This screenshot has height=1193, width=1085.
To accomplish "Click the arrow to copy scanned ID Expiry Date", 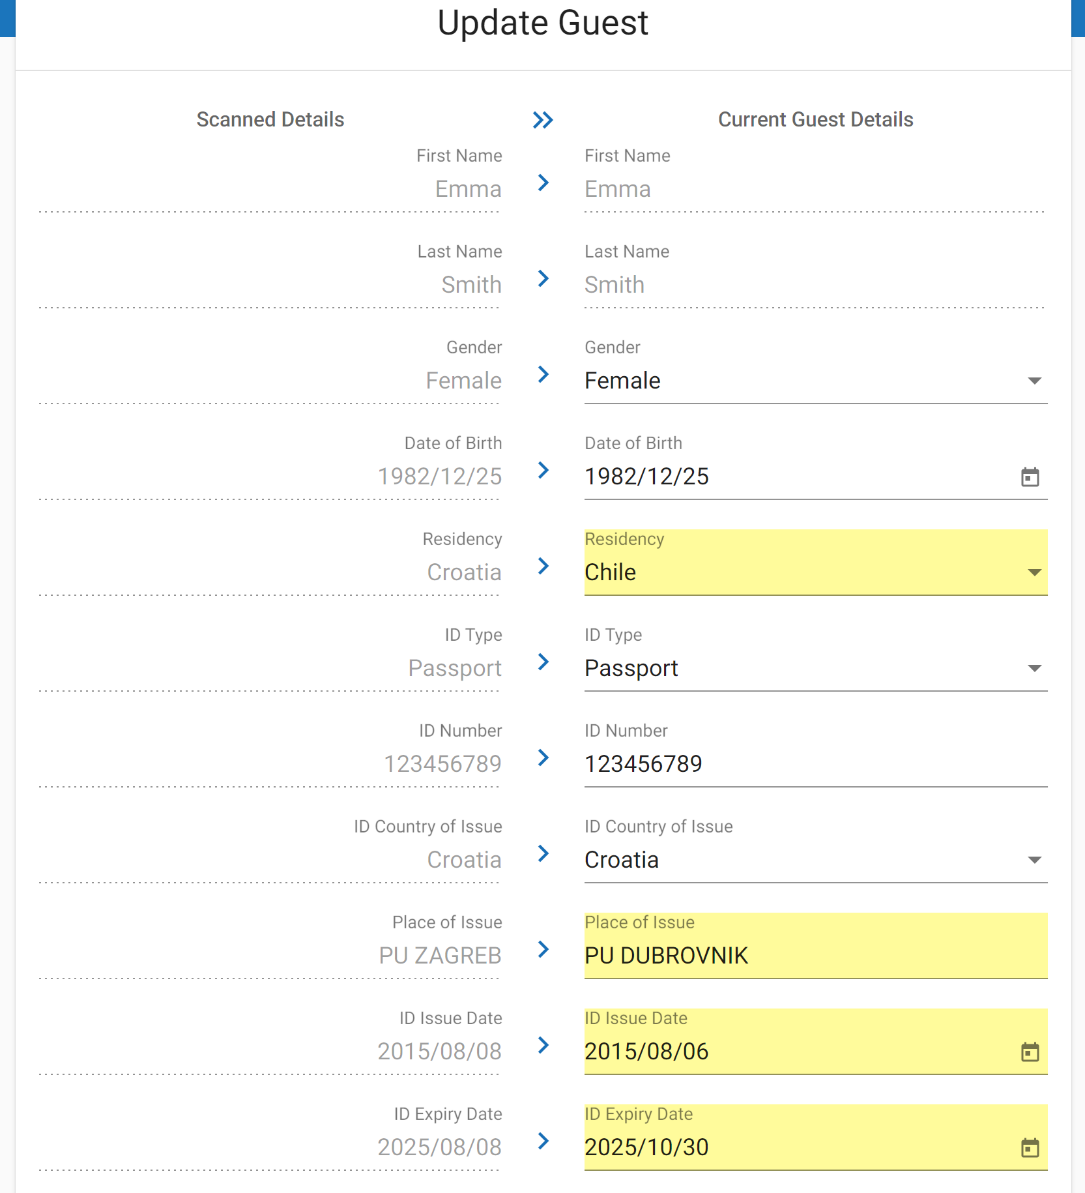I will (543, 1141).
